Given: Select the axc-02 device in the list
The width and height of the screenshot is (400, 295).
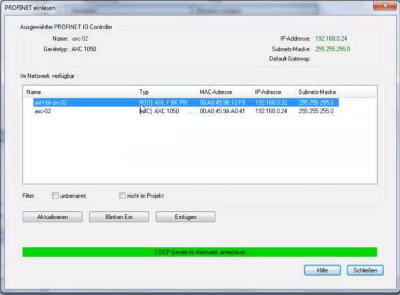Looking at the screenshot, I should tap(44, 111).
